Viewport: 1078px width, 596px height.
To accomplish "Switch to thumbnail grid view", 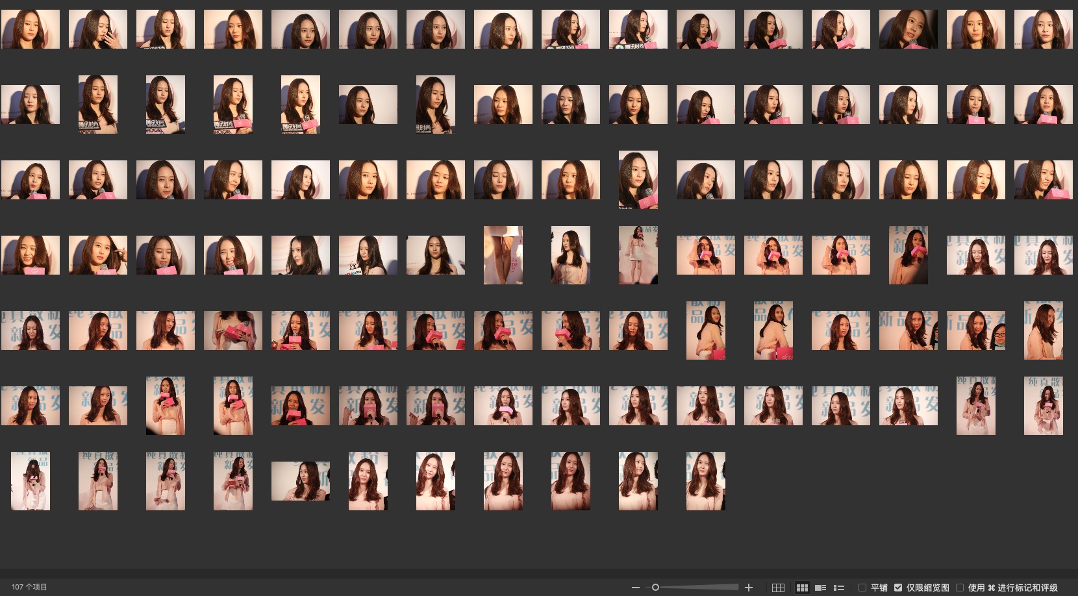I will tap(802, 588).
